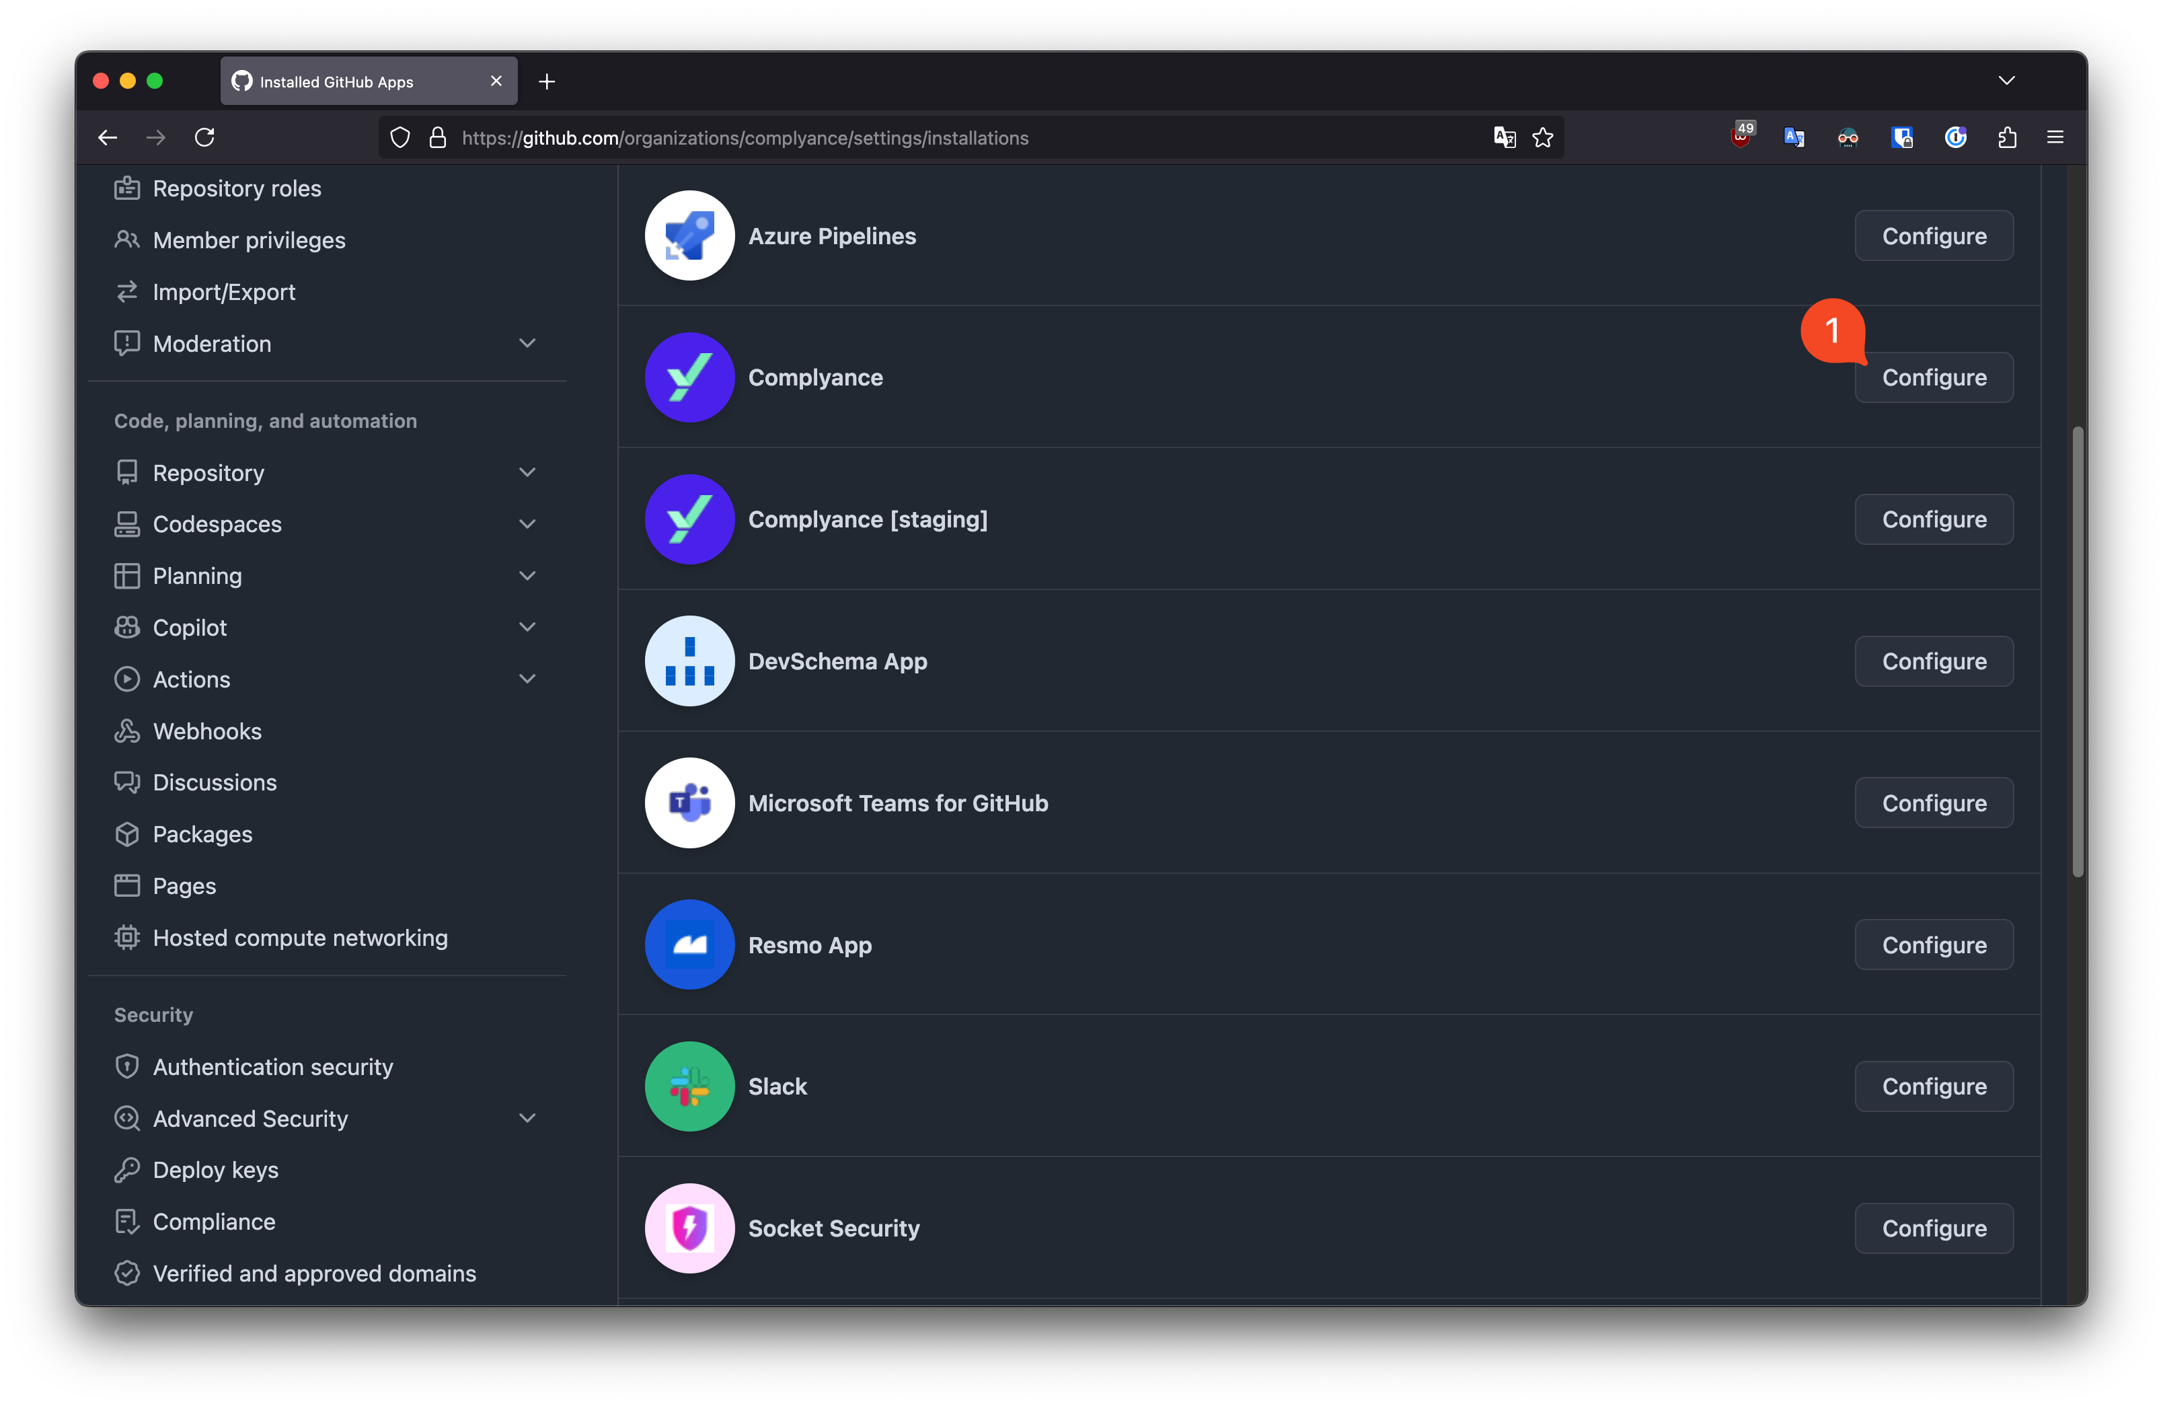Bookmark this page with the star icon

click(x=1542, y=137)
